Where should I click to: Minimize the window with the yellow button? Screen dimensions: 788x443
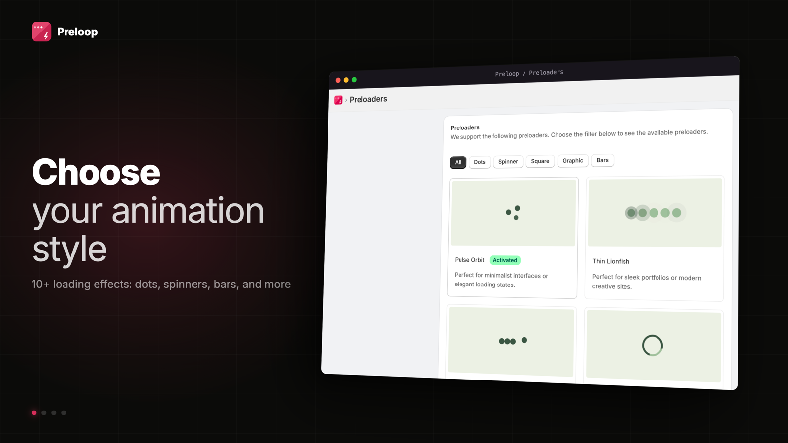[x=346, y=80]
